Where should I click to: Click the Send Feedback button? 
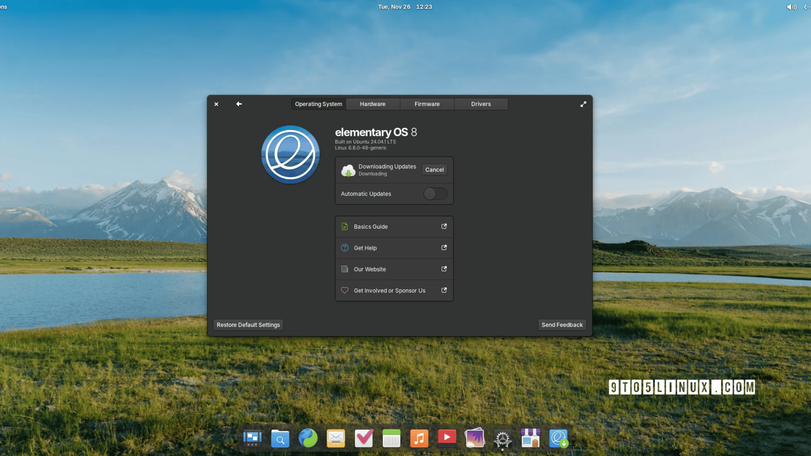pyautogui.click(x=562, y=325)
